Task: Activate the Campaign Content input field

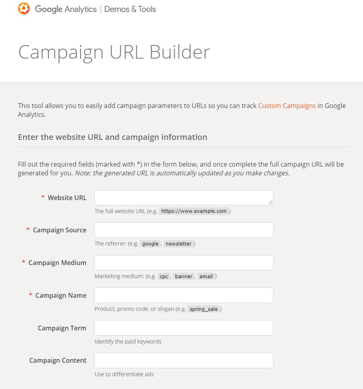Action: [183, 360]
